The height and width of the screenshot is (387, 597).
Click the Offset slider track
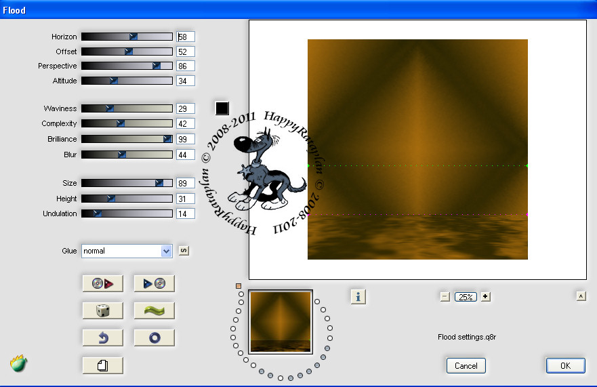127,52
